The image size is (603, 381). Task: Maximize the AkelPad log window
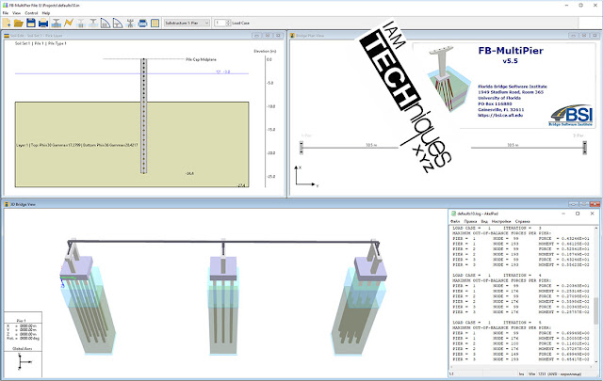(x=578, y=214)
